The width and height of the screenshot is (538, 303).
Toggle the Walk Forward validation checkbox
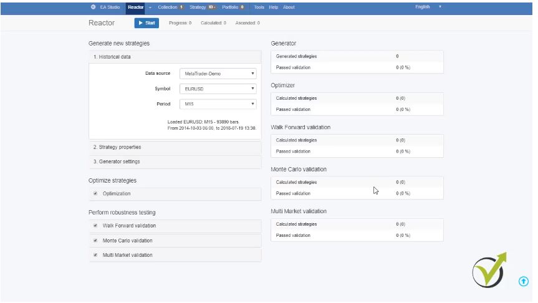[95, 226]
